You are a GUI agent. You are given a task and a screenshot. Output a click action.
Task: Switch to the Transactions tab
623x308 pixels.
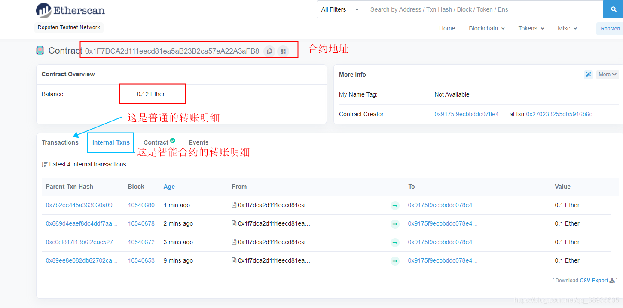(60, 142)
